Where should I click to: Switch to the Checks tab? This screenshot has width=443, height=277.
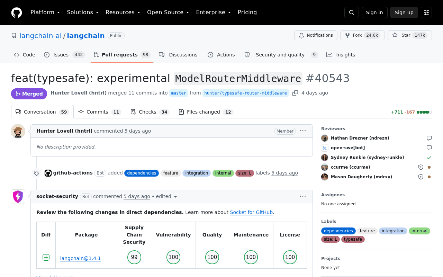point(150,112)
